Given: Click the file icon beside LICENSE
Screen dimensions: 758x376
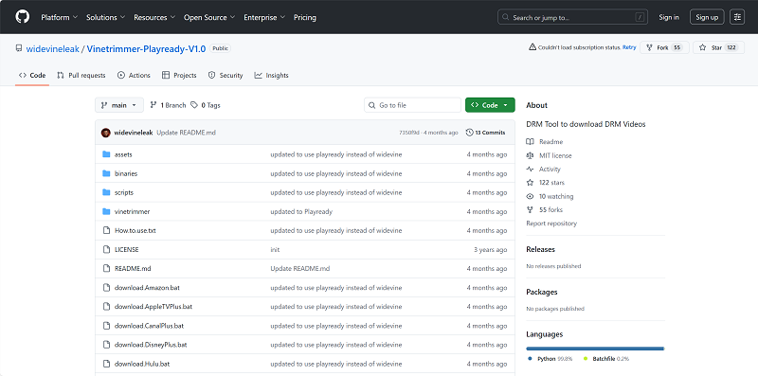Looking at the screenshot, I should 106,249.
